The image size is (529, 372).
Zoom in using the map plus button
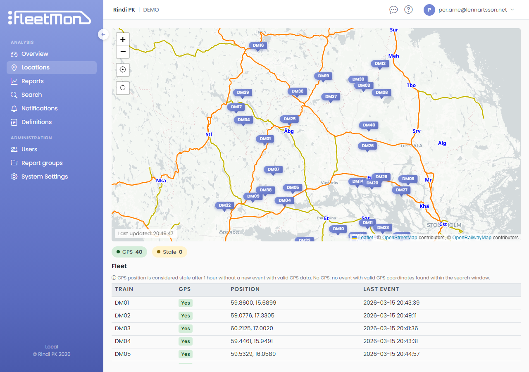coord(123,39)
